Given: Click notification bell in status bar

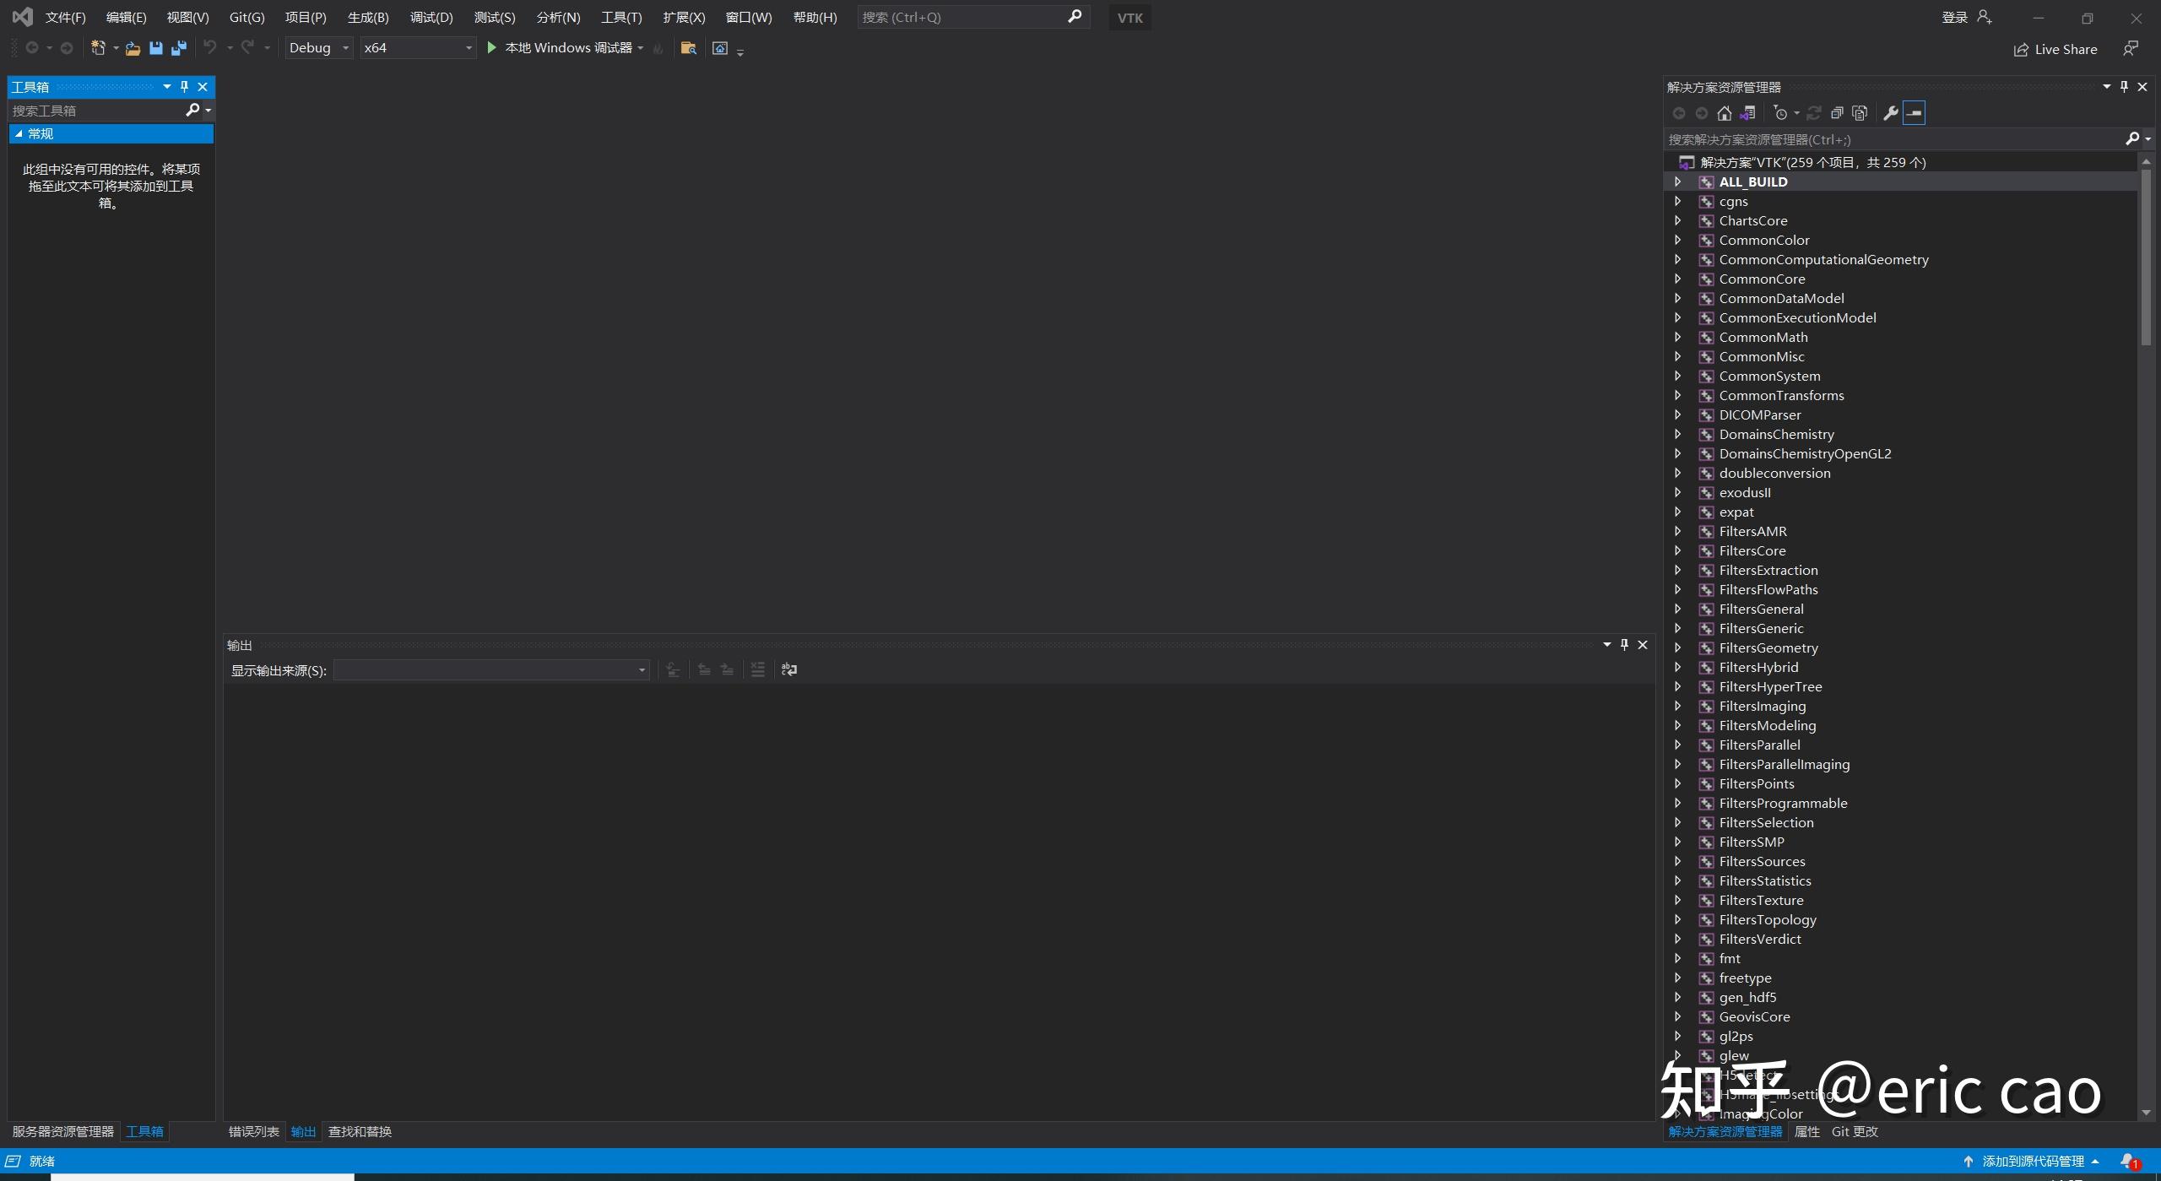Looking at the screenshot, I should pos(2128,1161).
